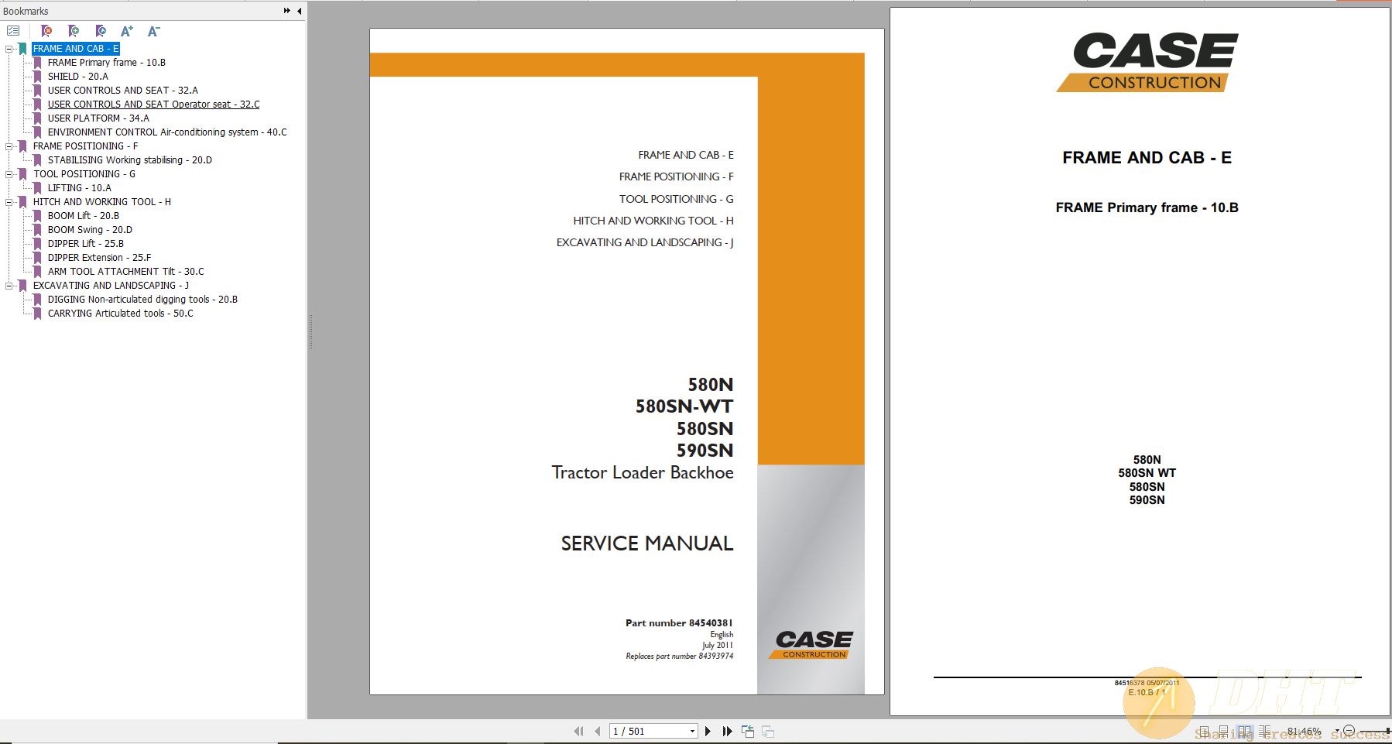Collapse the HITCH AND WORKING TOOL - H node
The image size is (1392, 744).
8,201
